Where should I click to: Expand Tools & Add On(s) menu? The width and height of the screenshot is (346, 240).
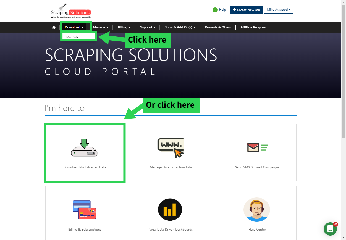pyautogui.click(x=180, y=27)
